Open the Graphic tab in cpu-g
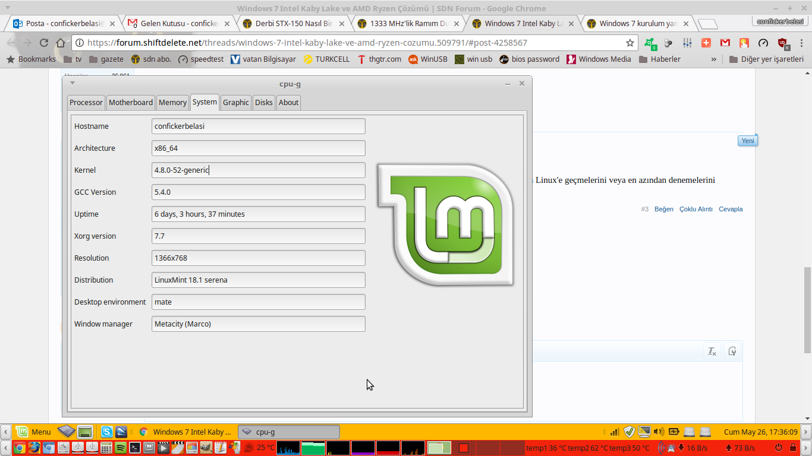The width and height of the screenshot is (812, 456). (x=235, y=102)
